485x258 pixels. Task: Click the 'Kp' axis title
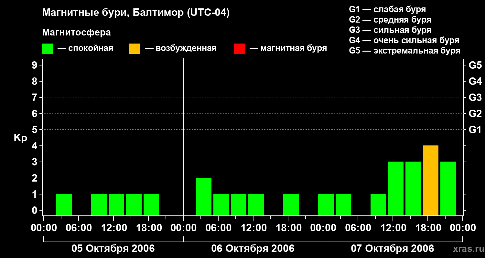tap(20, 138)
